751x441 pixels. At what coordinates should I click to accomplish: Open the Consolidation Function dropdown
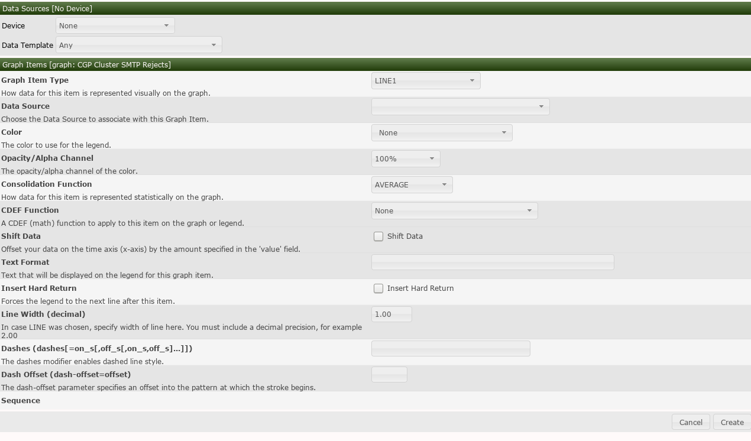(412, 184)
